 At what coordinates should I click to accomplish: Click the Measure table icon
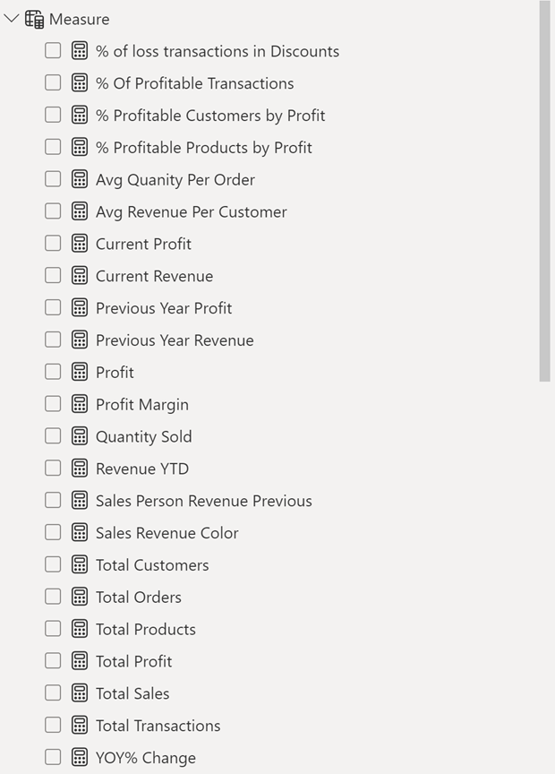click(35, 19)
